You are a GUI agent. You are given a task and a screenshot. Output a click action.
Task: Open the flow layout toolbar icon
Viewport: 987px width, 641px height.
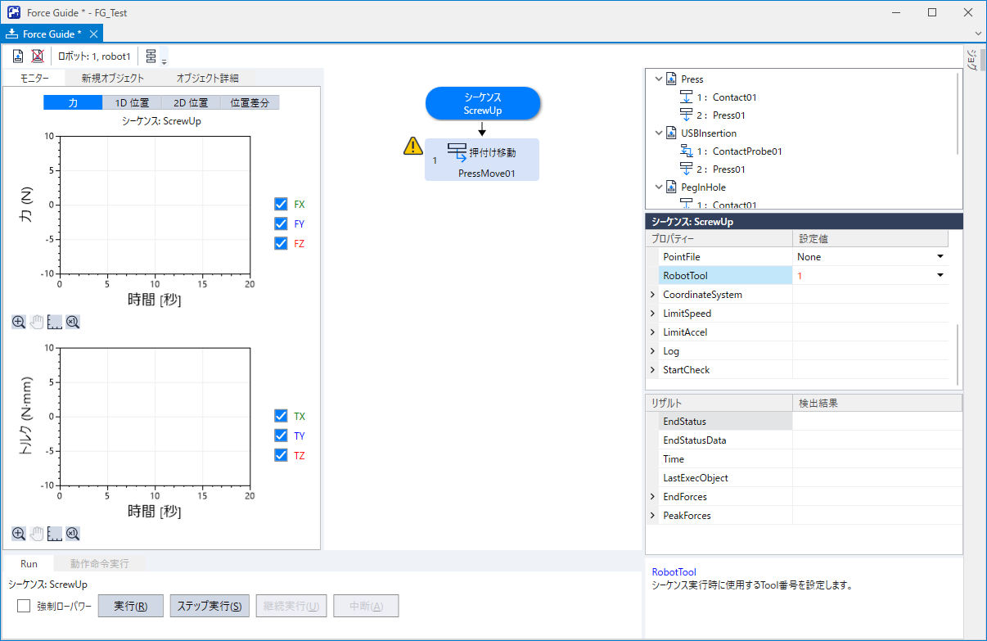point(152,56)
